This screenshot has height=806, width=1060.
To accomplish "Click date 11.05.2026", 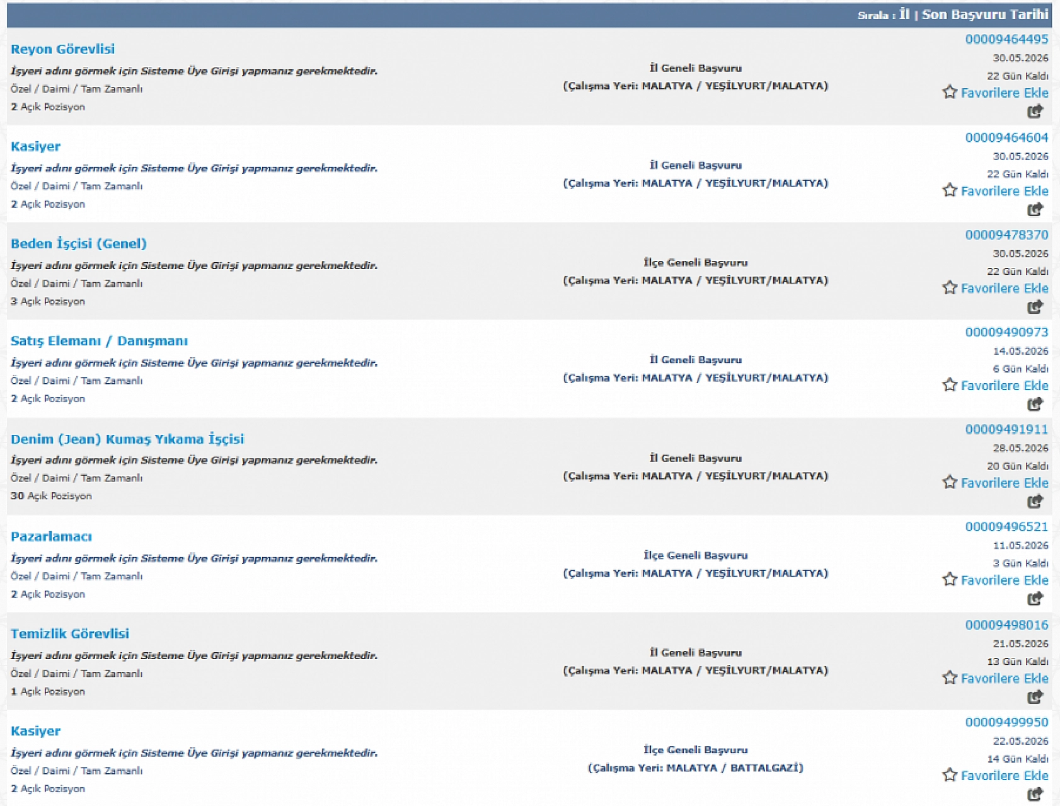I will tap(1020, 545).
